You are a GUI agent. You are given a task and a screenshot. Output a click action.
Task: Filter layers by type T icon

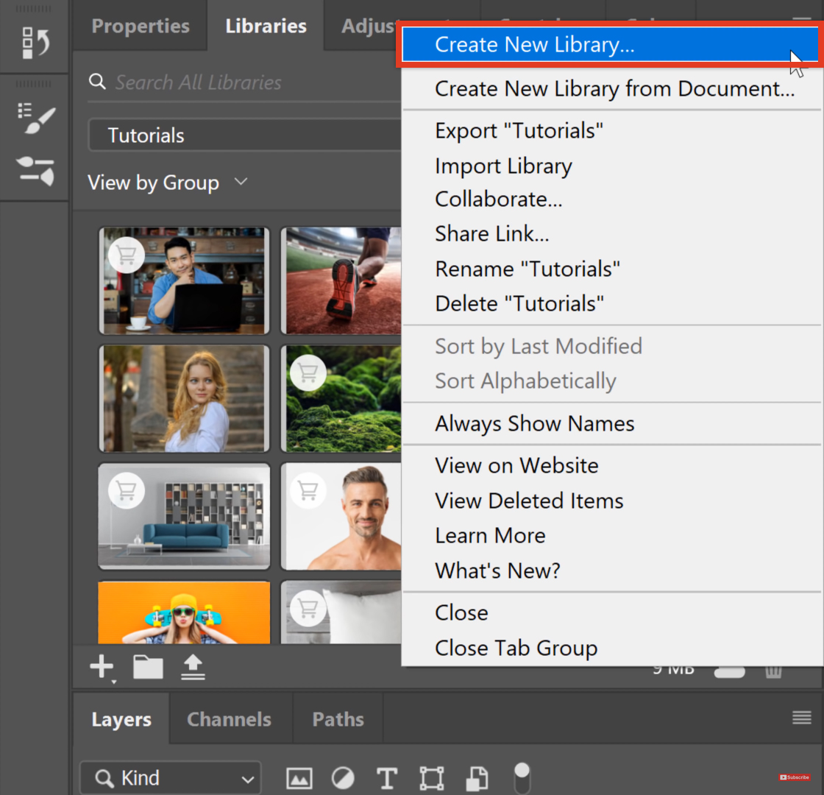(387, 778)
